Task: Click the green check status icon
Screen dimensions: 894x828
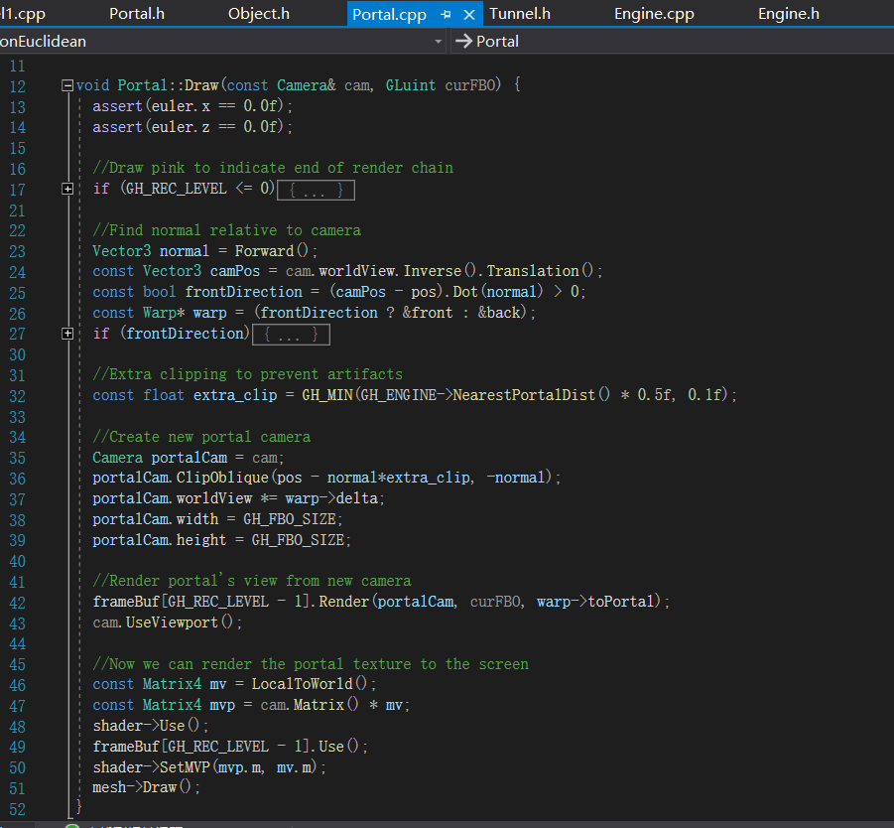Action: tap(71, 824)
